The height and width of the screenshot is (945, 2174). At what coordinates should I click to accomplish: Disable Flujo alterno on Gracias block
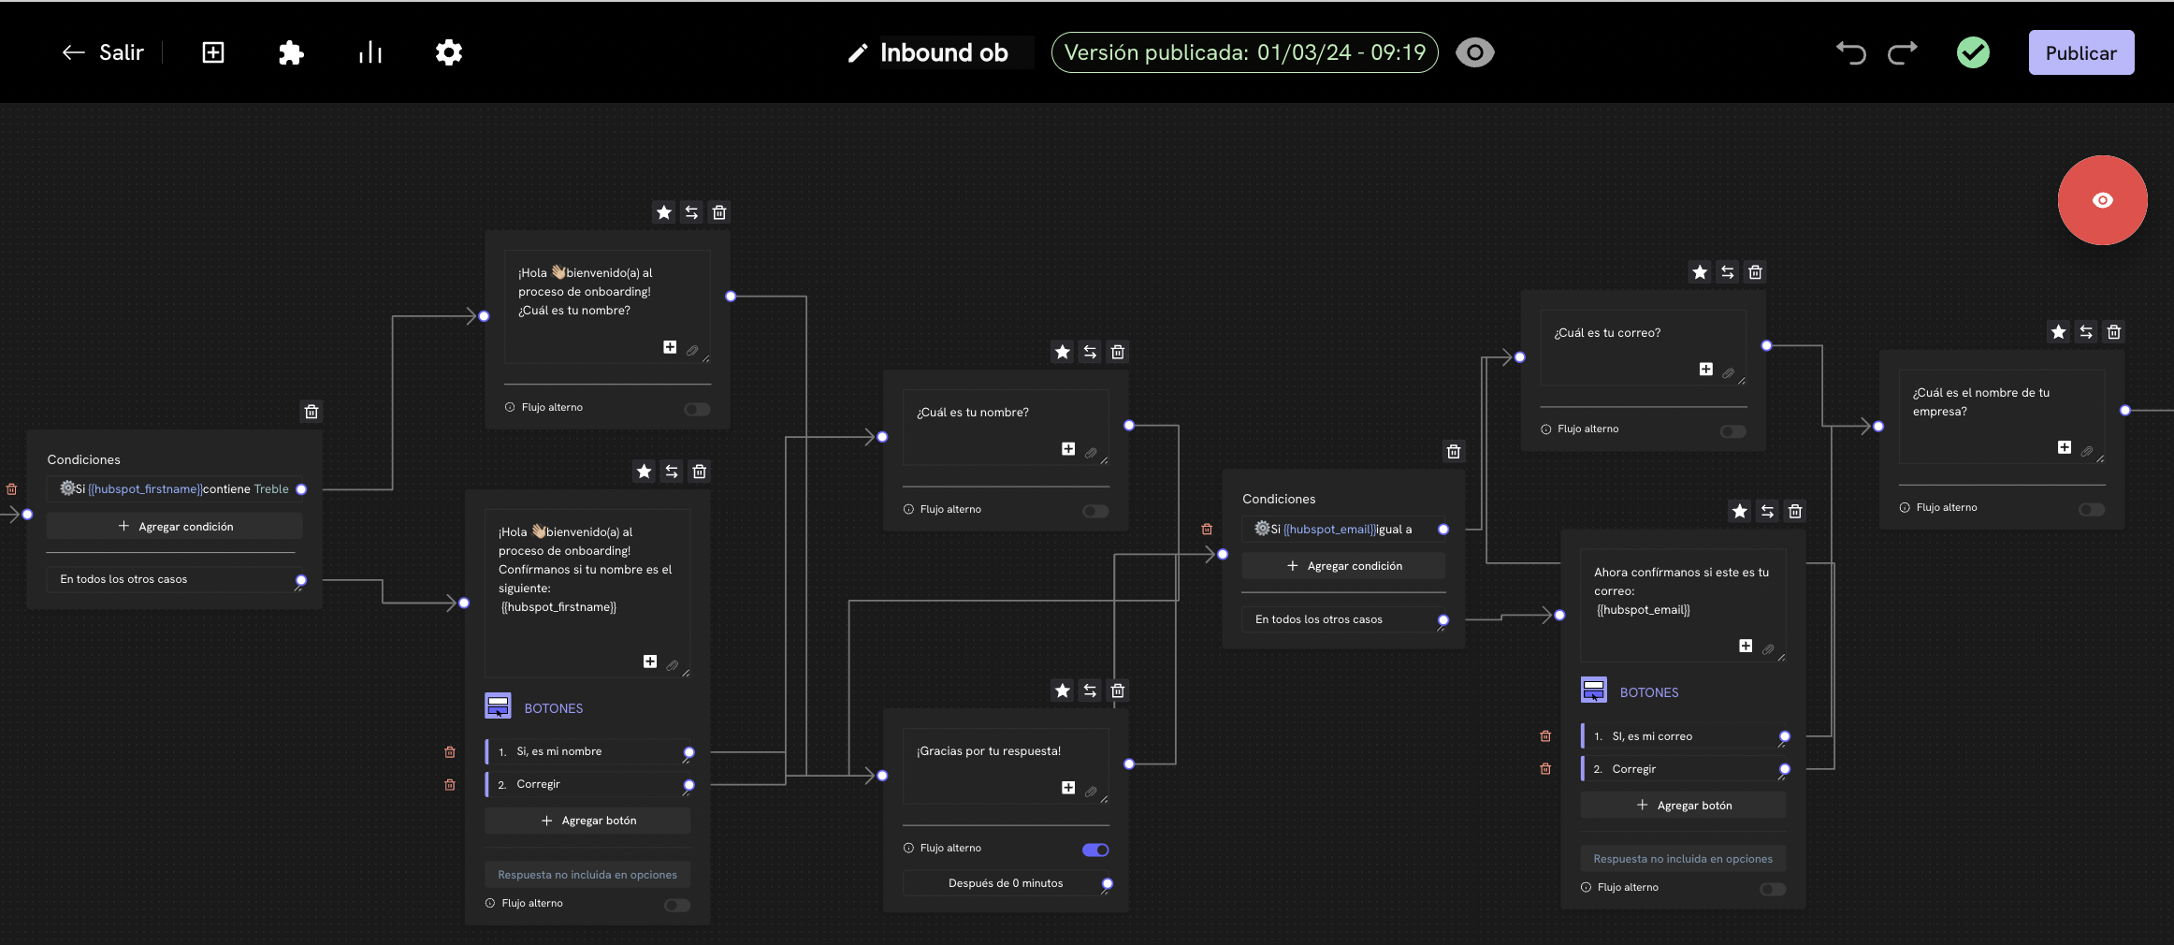(x=1095, y=850)
